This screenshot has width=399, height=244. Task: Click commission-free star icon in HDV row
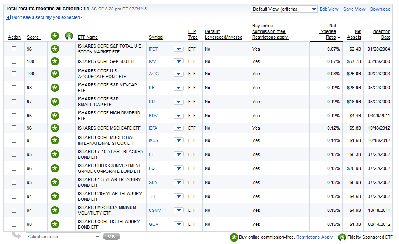(x=55, y=116)
